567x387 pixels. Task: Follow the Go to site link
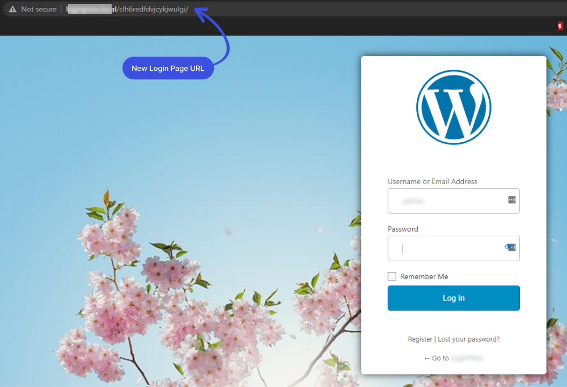(x=454, y=358)
